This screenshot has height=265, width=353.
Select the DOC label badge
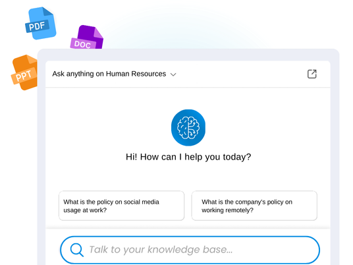click(82, 44)
